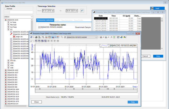
Task: Click the red checkmark on the selected O3 series
Action: (x=11, y=34)
